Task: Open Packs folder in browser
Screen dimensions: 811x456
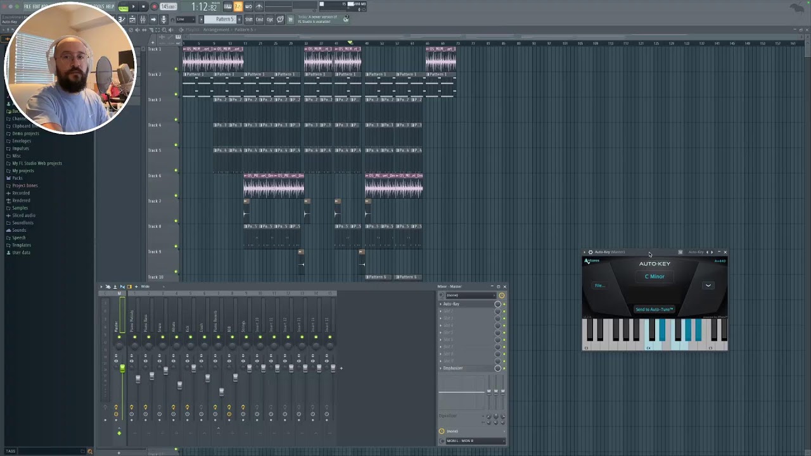Action: click(17, 178)
